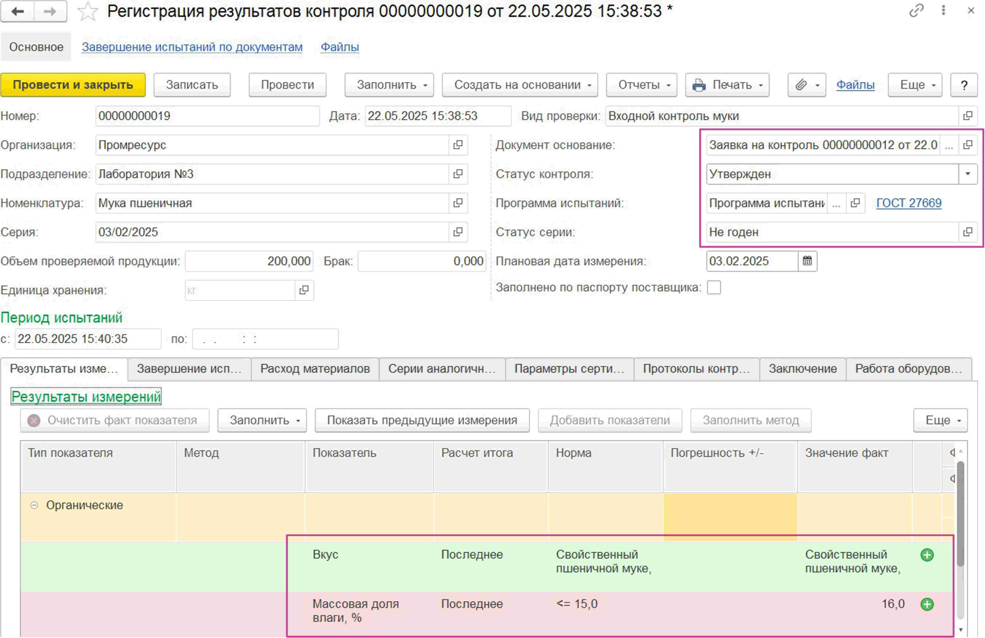Switch to the Основное section

(x=36, y=47)
